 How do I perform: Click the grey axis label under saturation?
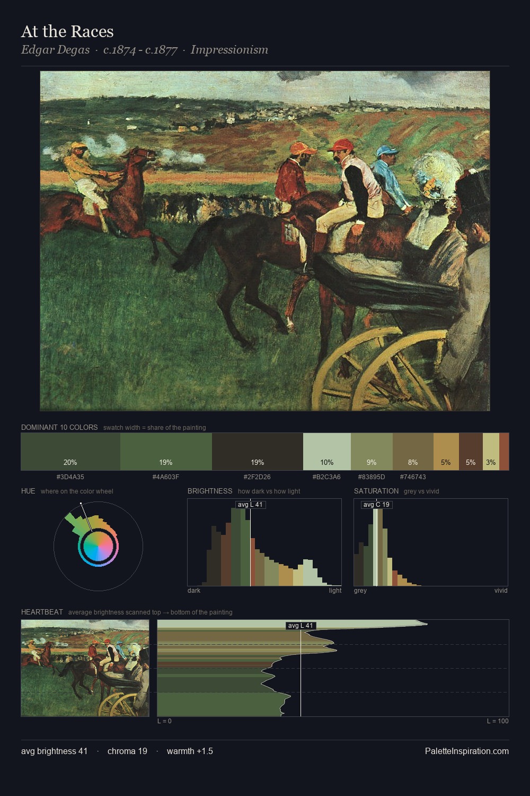360,591
